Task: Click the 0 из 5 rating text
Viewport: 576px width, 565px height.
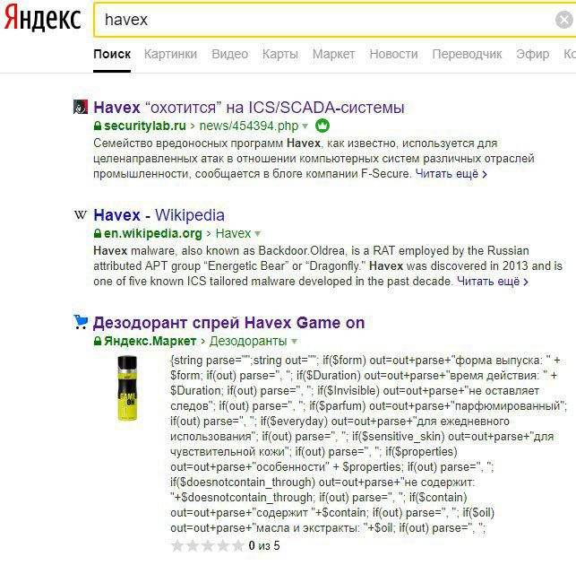Action: click(x=264, y=545)
